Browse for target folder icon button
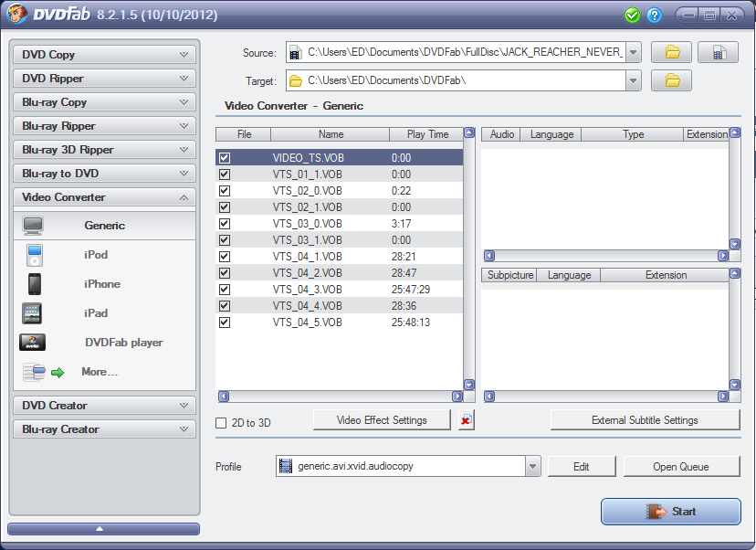 point(672,80)
